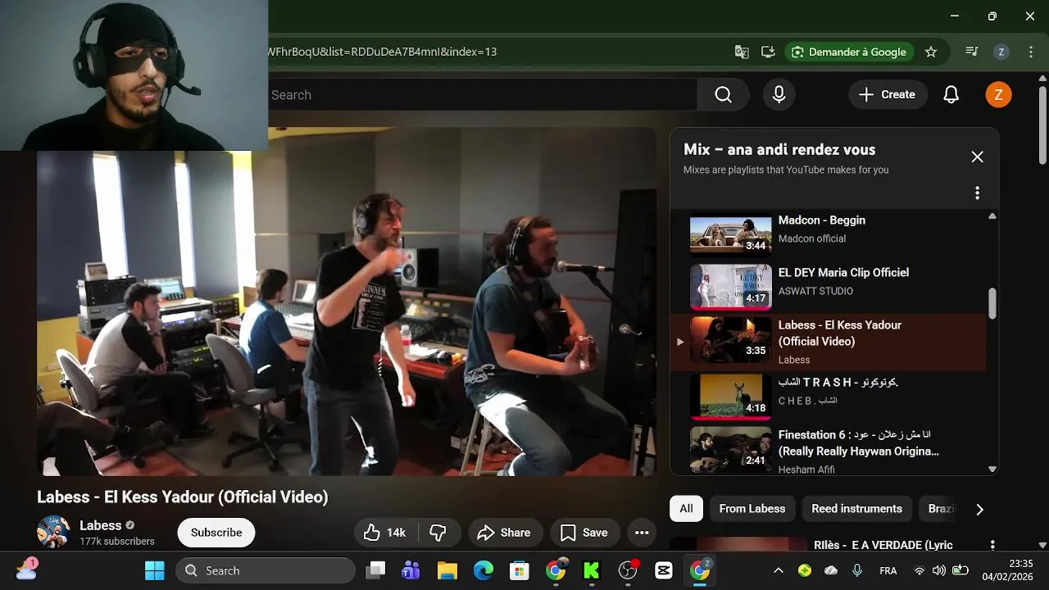
Task: Open the Wi-Fi network tray icon
Action: tap(920, 570)
